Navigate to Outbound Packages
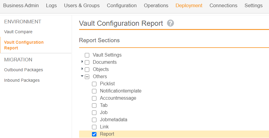This screenshot has width=269, height=138. pyautogui.click(x=24, y=70)
